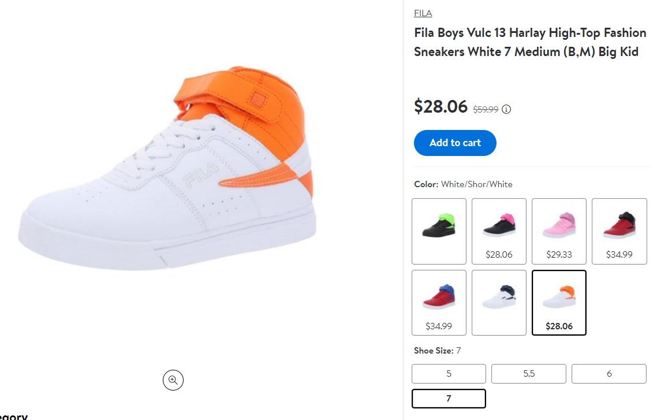The height and width of the screenshot is (420, 657).
Task: Select the black sneaker with green strap swatch
Action: coord(439,231)
